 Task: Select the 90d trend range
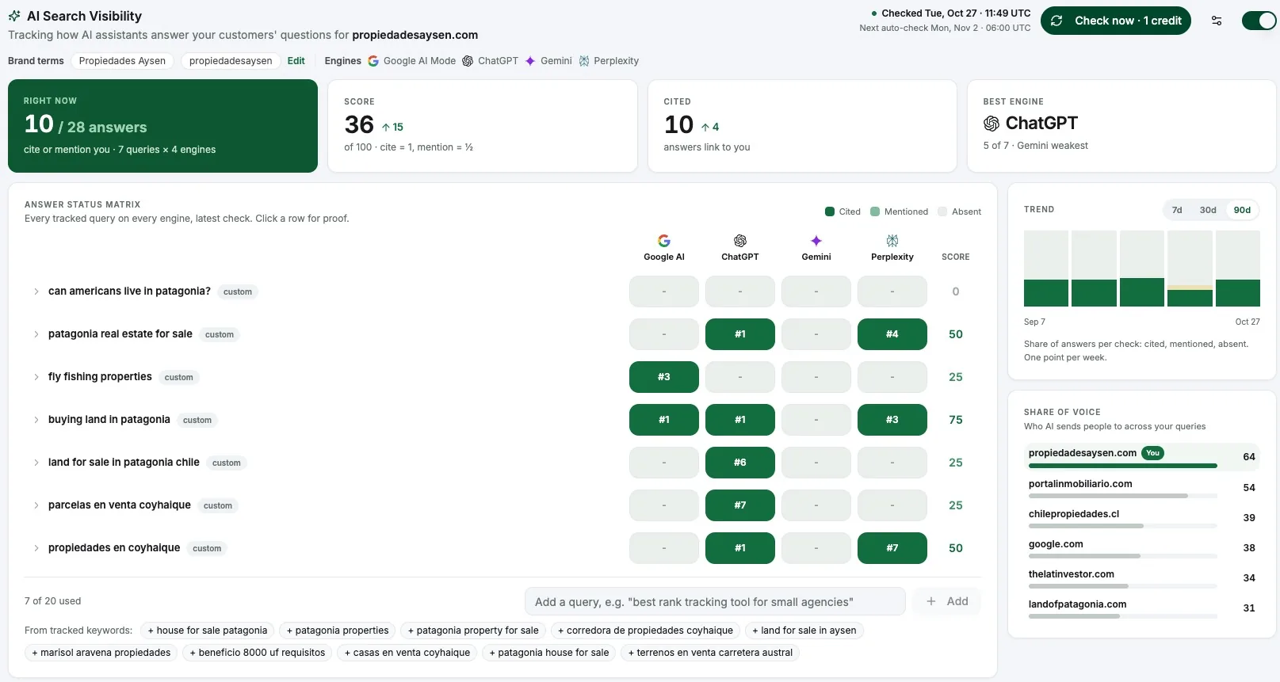1242,210
